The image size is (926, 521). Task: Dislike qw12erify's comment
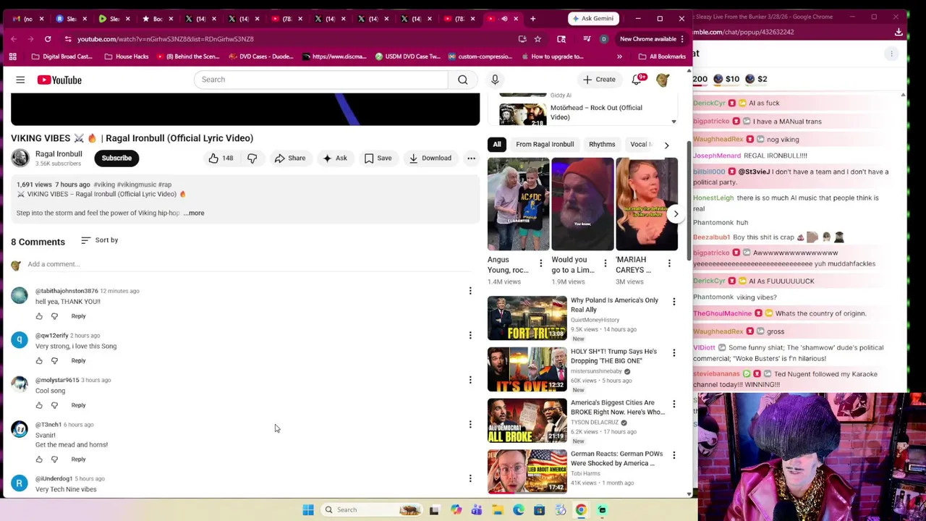54,360
